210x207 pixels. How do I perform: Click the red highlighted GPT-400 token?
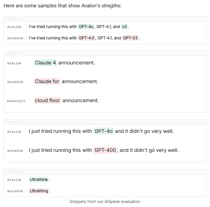[105, 150]
